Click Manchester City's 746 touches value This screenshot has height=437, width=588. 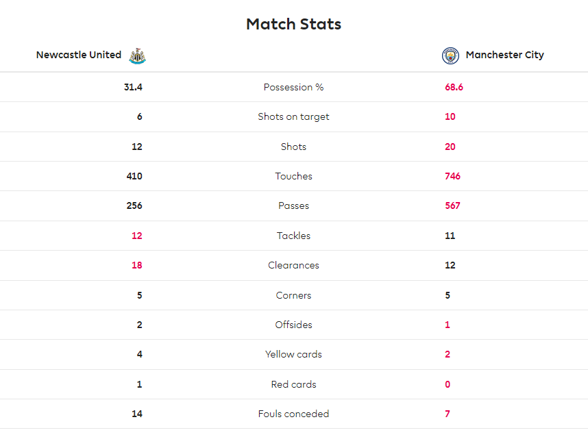pyautogui.click(x=452, y=176)
